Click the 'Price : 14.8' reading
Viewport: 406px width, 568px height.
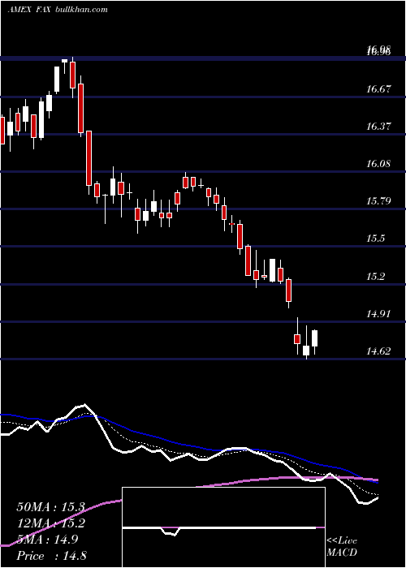coord(51,556)
